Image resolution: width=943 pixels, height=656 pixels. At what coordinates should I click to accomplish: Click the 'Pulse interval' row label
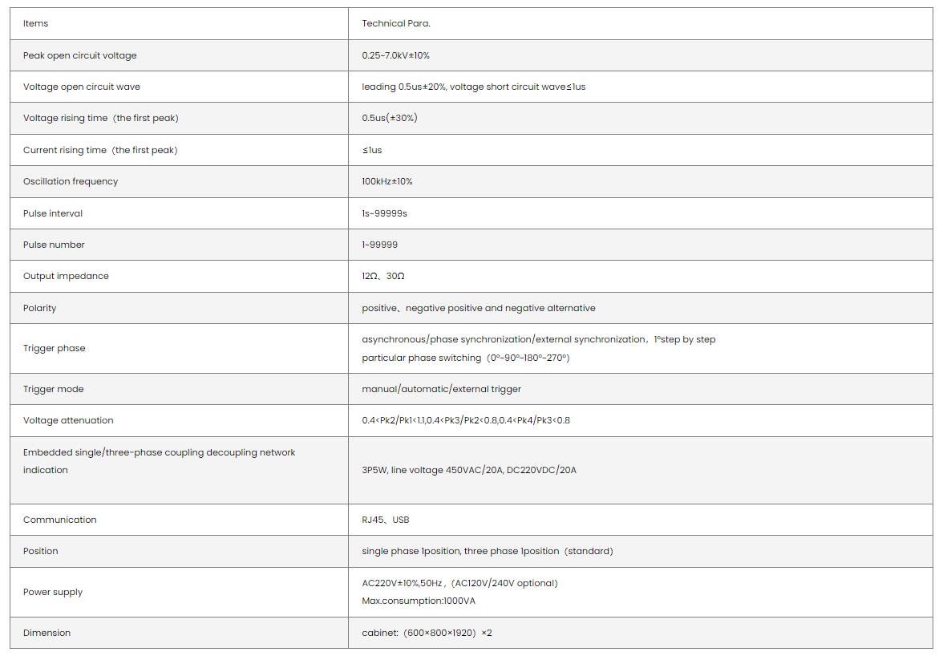tap(53, 213)
